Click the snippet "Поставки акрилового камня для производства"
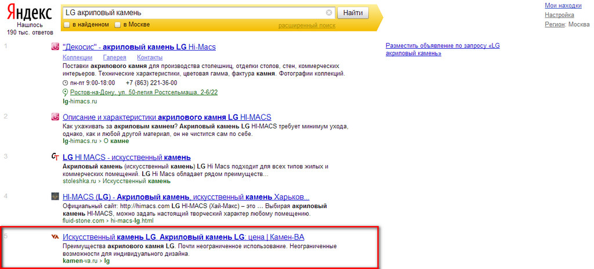594x269 pixels. (204, 69)
